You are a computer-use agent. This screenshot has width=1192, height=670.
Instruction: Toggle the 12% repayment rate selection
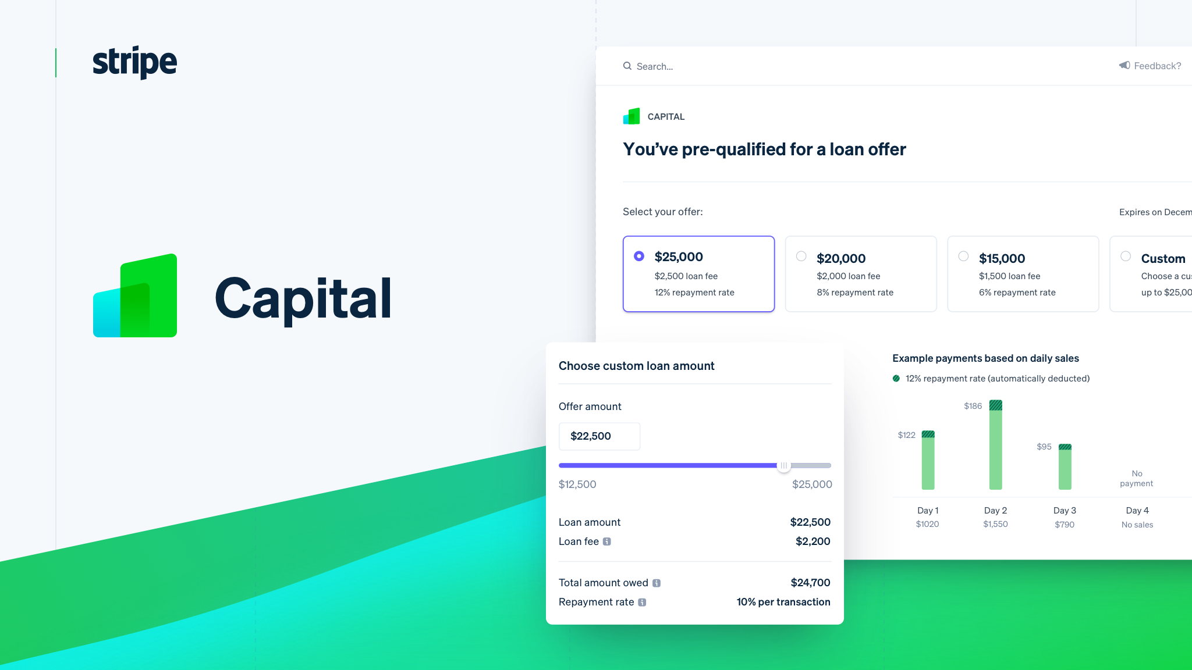point(640,257)
